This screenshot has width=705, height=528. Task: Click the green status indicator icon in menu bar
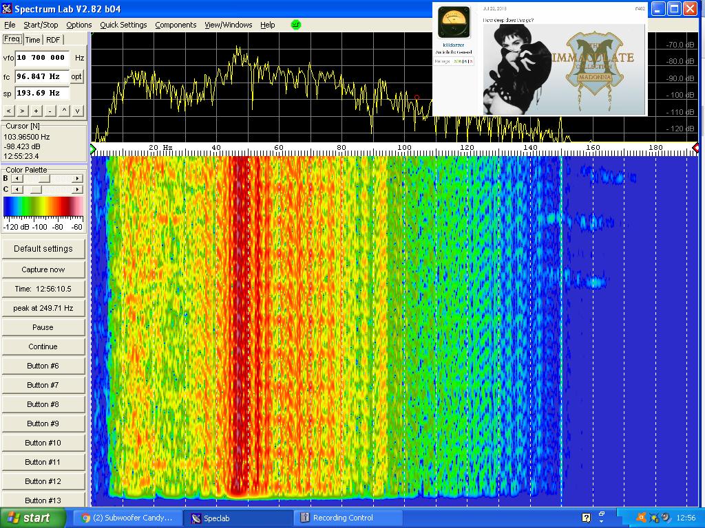tap(296, 25)
